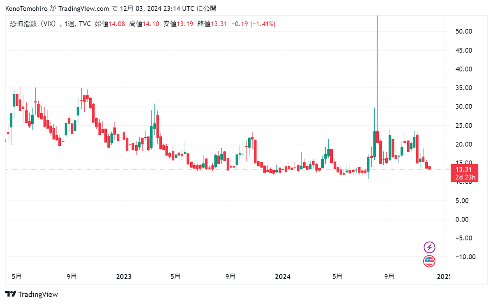Click the change value −0.19 (−1.41%)
The width and height of the screenshot is (493, 304).
[253, 24]
